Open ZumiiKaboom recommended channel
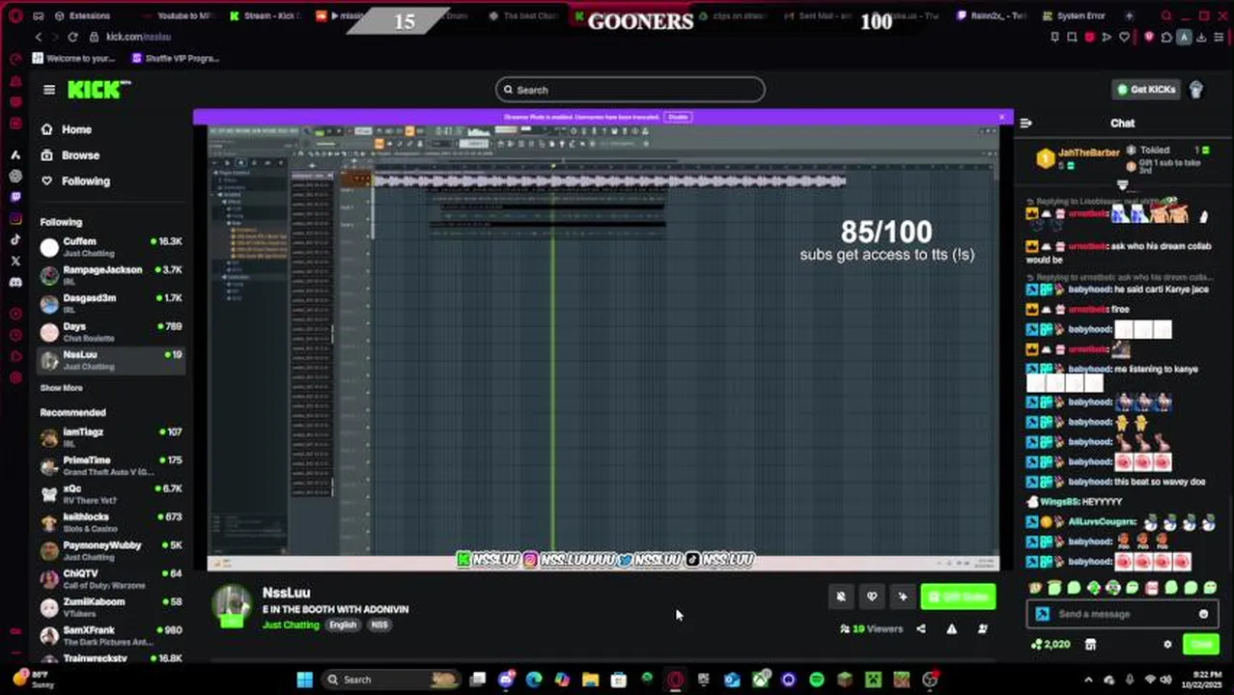The image size is (1234, 695). point(110,607)
